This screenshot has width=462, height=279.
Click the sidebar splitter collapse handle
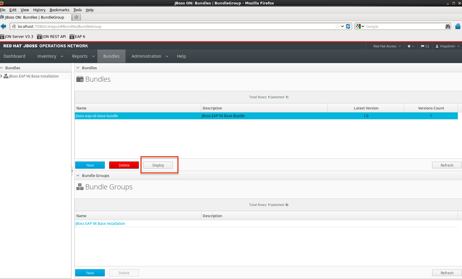pos(72,171)
